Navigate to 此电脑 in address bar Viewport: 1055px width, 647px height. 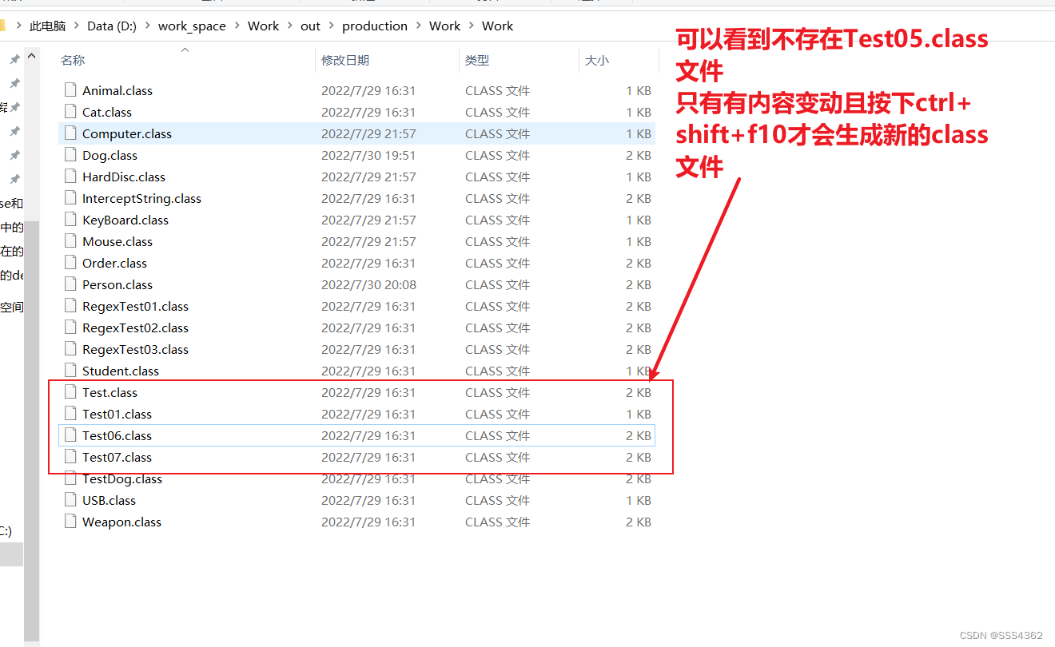[x=47, y=26]
